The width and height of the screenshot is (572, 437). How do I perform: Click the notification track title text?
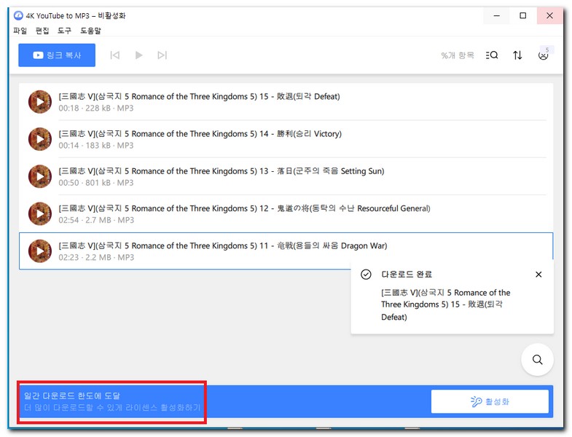pyautogui.click(x=446, y=304)
